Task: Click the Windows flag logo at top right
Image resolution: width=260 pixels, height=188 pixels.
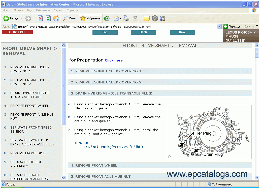Action: coord(254,10)
